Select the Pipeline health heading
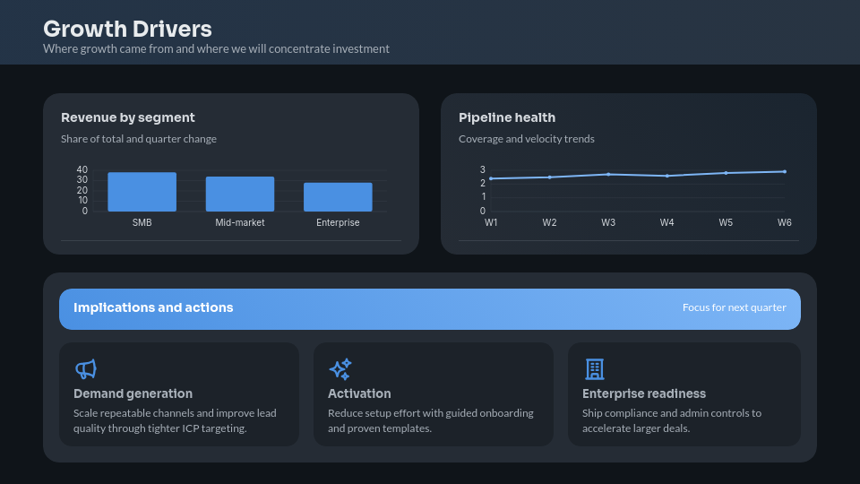Screen dimensions: 860x484 point(507,117)
